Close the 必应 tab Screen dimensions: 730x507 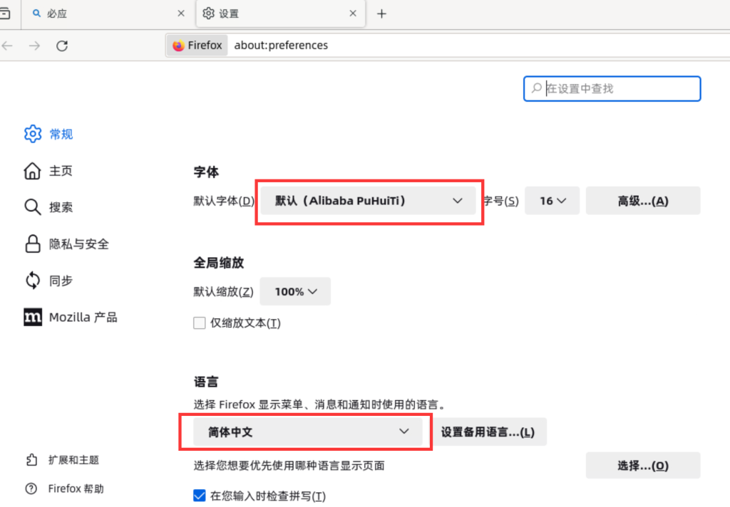[181, 14]
